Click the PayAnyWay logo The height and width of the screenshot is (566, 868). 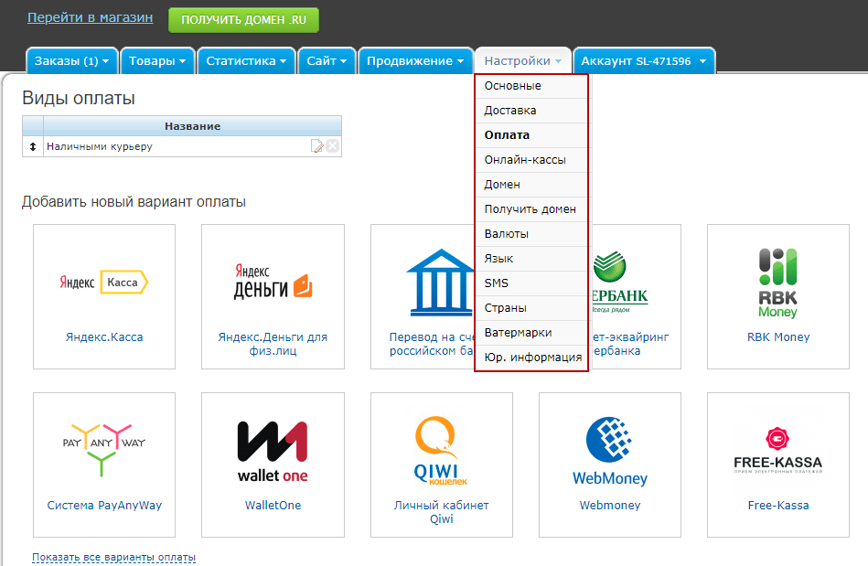tap(104, 450)
